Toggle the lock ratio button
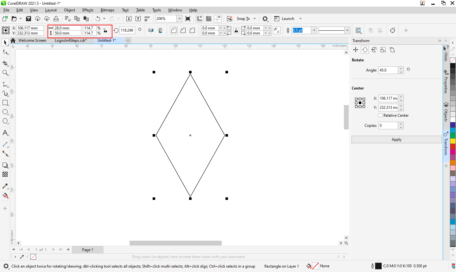 pos(105,30)
